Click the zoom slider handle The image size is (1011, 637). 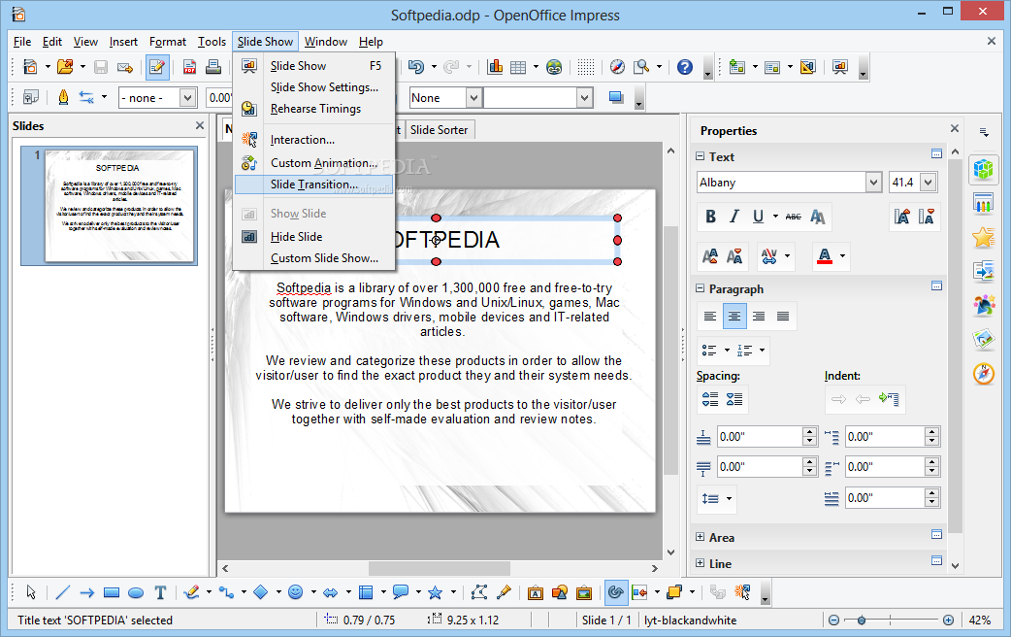861,620
